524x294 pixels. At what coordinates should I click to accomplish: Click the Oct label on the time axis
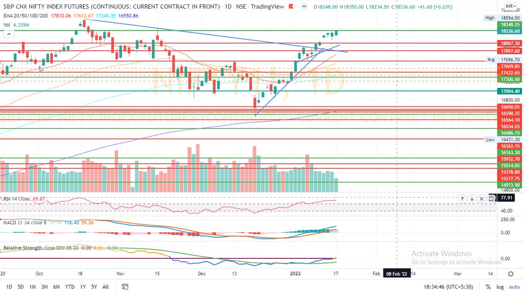(39, 274)
